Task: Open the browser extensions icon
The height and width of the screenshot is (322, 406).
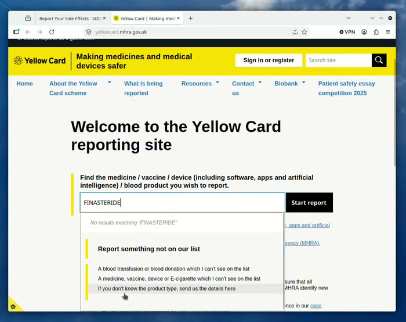Action: (376, 32)
